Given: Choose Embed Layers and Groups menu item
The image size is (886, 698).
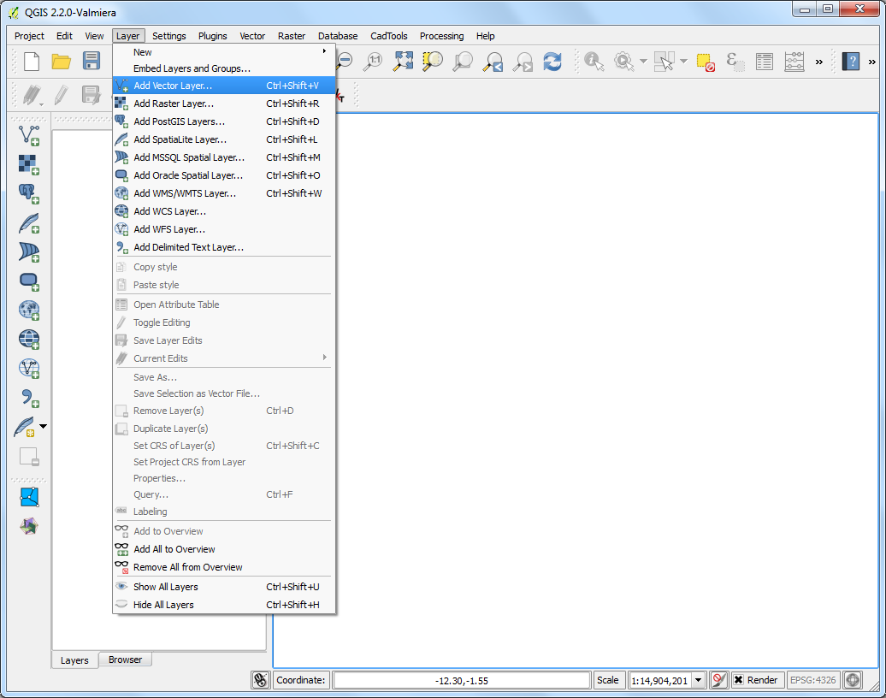Looking at the screenshot, I should pyautogui.click(x=224, y=68).
